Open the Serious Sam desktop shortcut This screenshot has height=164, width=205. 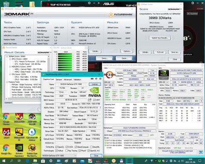32,148
